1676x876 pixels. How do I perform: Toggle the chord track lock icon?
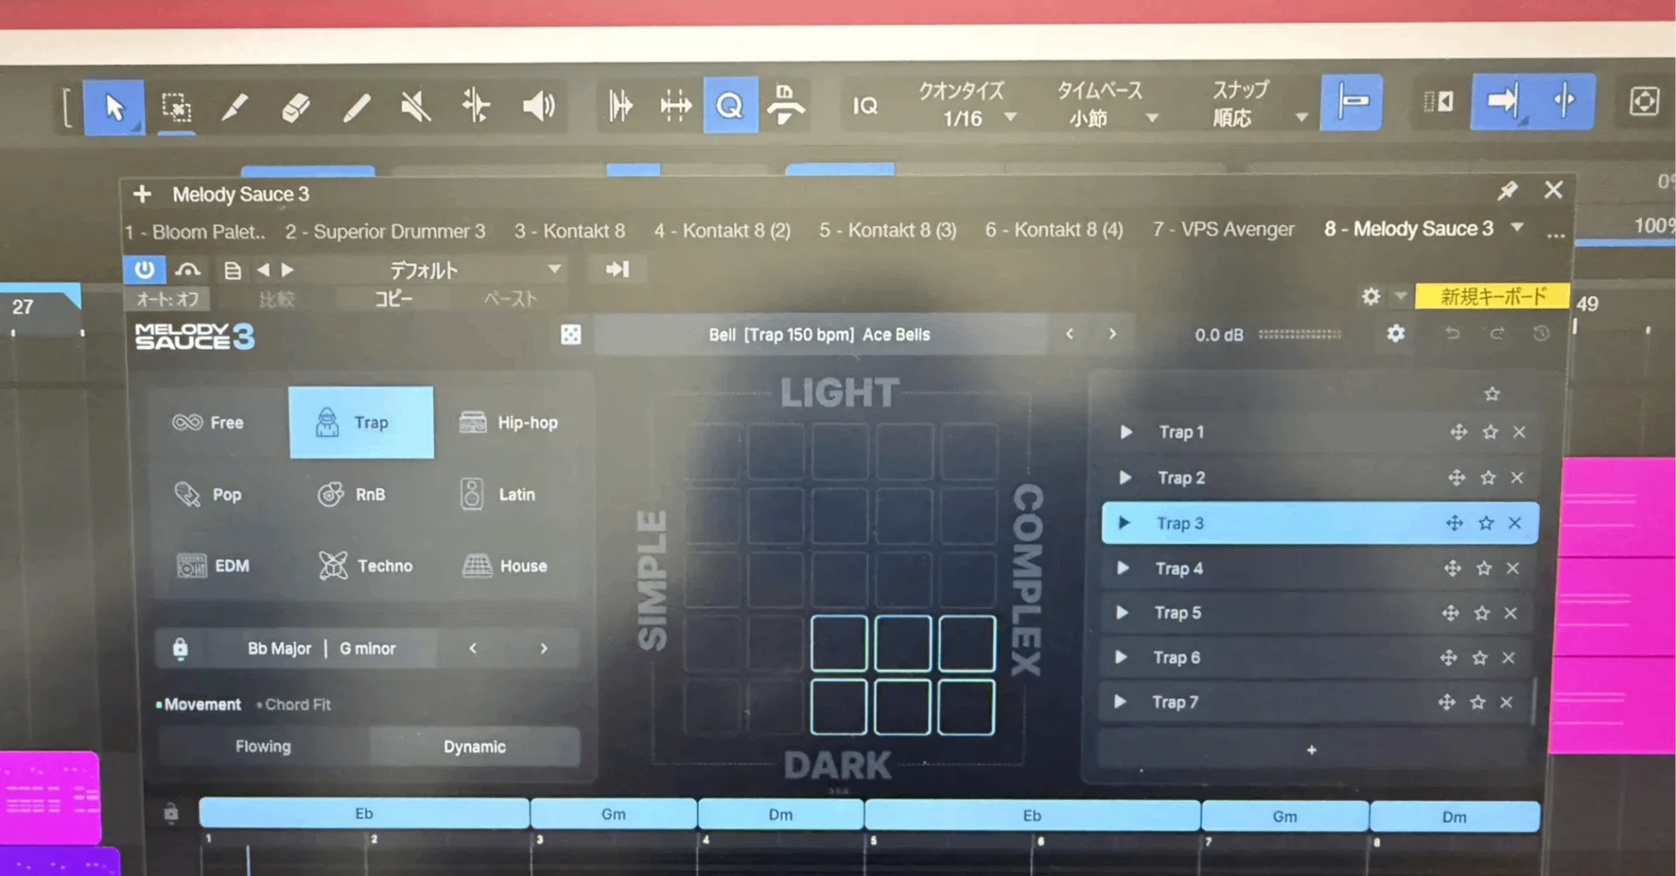171,813
